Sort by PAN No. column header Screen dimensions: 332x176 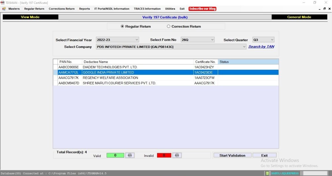point(70,62)
